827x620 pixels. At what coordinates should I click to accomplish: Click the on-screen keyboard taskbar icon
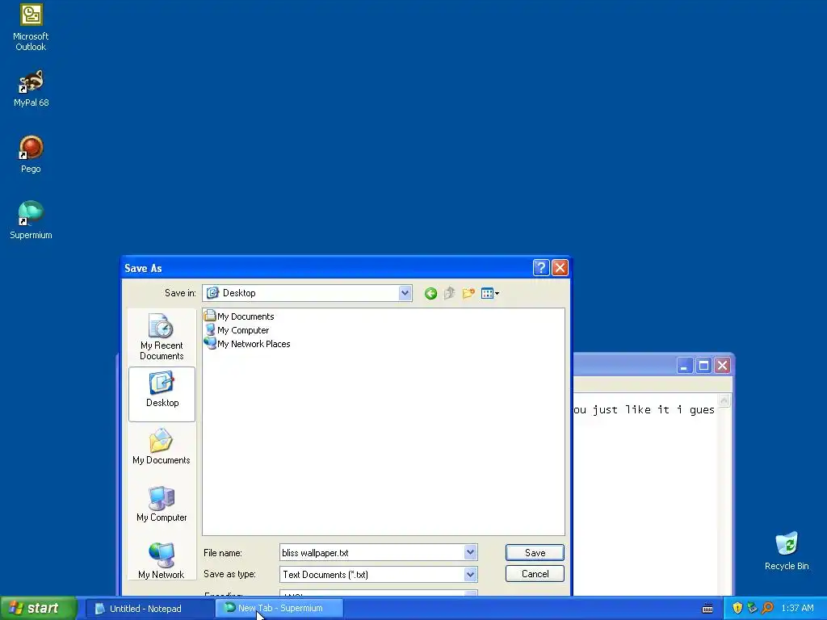click(x=707, y=609)
